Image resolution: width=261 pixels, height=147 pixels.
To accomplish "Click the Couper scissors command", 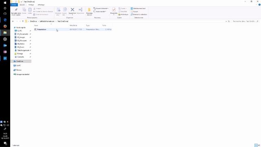I will click(37, 8).
